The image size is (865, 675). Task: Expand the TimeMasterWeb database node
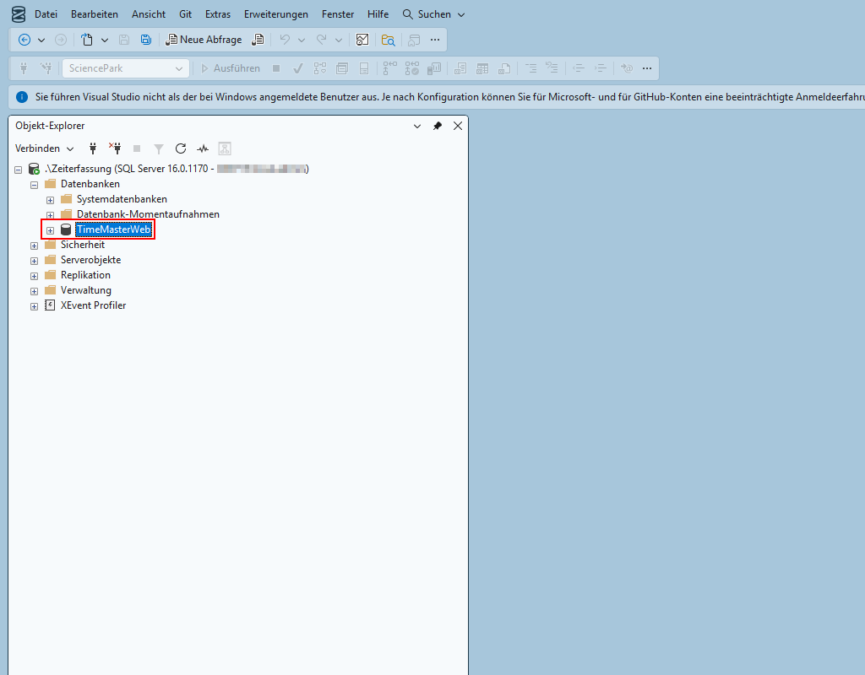(x=50, y=230)
